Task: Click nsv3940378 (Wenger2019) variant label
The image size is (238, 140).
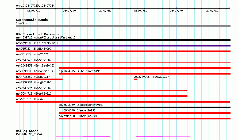Action: click(x=77, y=110)
